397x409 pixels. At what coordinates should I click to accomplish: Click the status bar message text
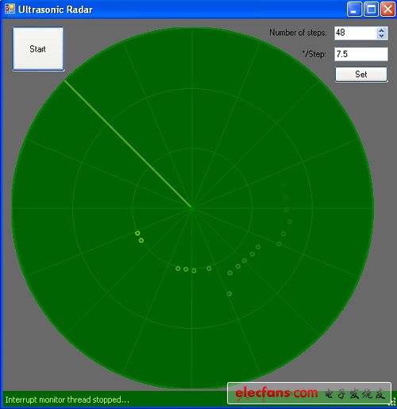(67, 399)
